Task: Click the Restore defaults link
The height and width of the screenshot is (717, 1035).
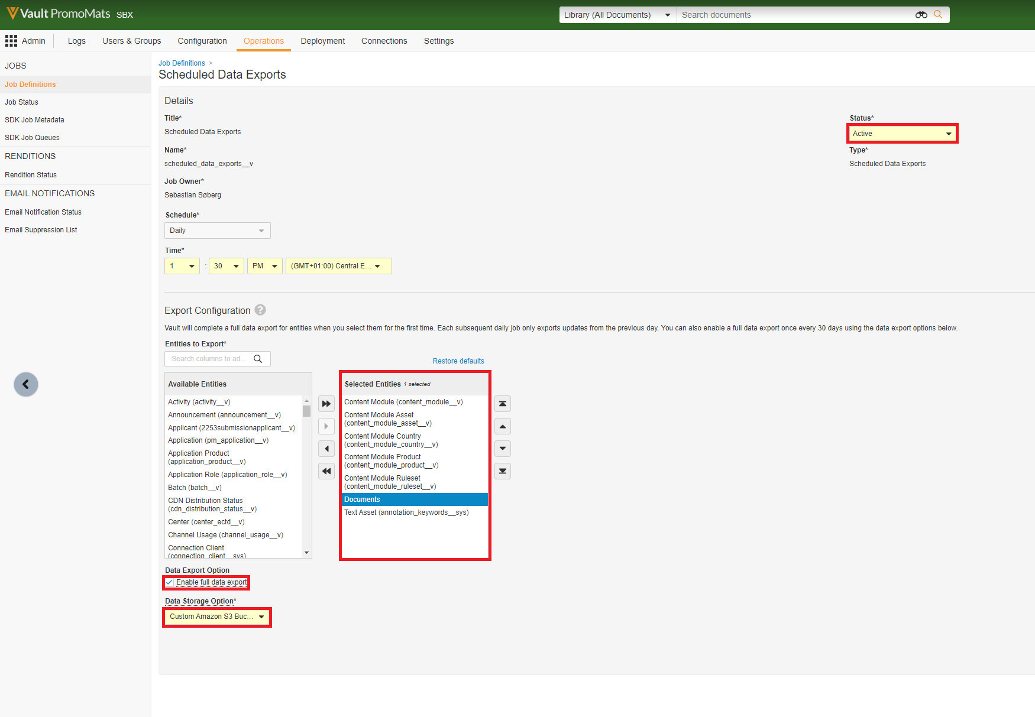Action: pos(458,361)
